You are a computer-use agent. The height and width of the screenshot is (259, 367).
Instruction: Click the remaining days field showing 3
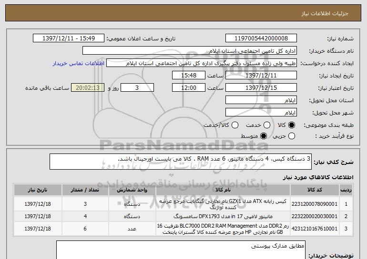coord(137,88)
